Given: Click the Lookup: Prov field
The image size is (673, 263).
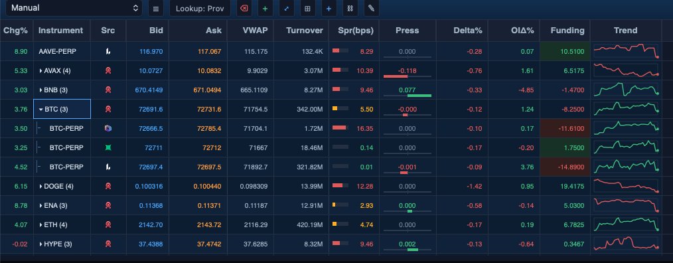Looking at the screenshot, I should (x=200, y=8).
